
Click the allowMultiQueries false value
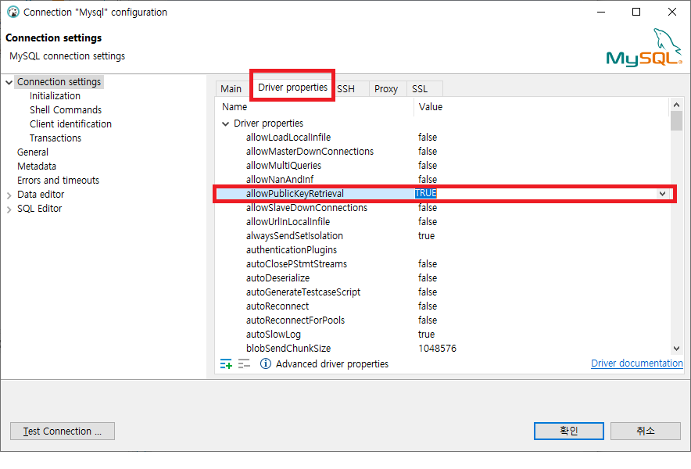point(428,166)
